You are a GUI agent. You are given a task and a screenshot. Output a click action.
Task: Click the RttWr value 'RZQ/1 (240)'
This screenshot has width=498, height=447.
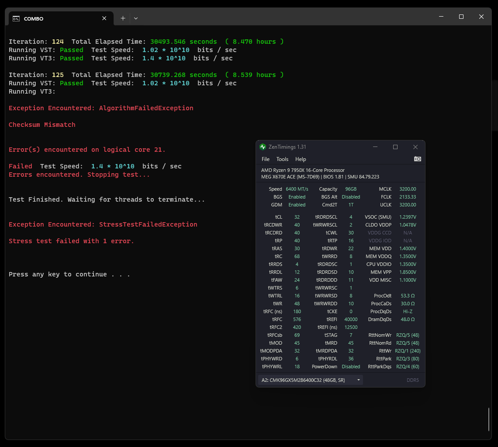[x=408, y=351]
